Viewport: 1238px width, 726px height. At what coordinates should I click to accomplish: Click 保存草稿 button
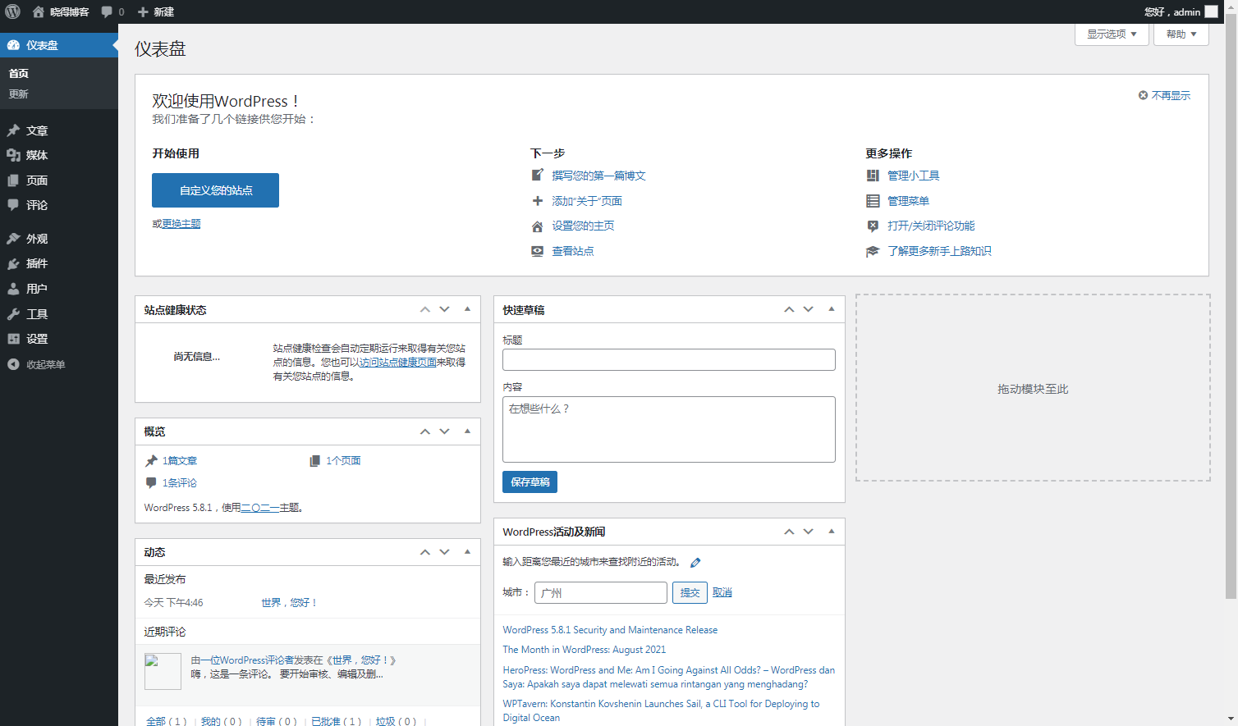(530, 482)
